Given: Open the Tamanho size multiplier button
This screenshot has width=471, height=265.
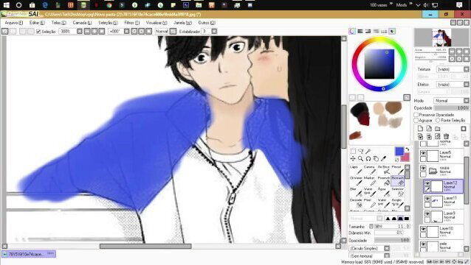Looking at the screenshot, I should pyautogui.click(x=371, y=227).
